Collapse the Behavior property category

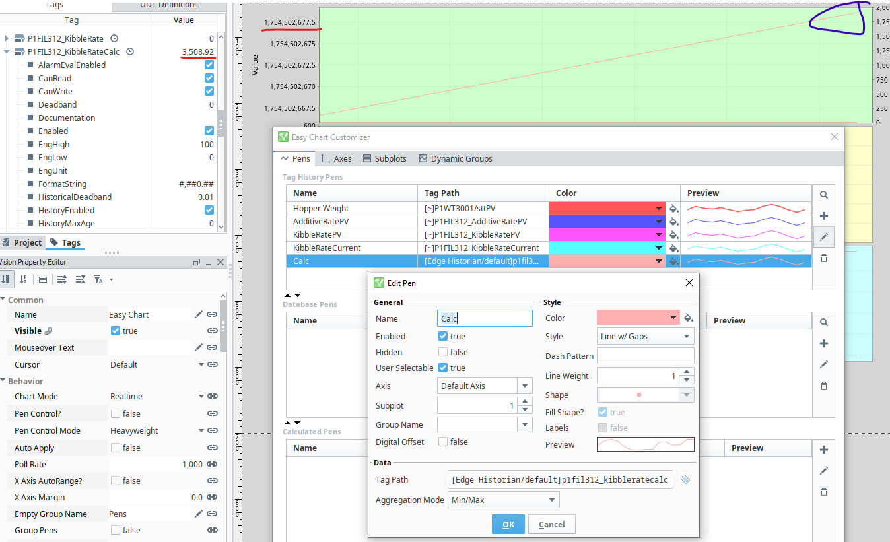click(3, 381)
